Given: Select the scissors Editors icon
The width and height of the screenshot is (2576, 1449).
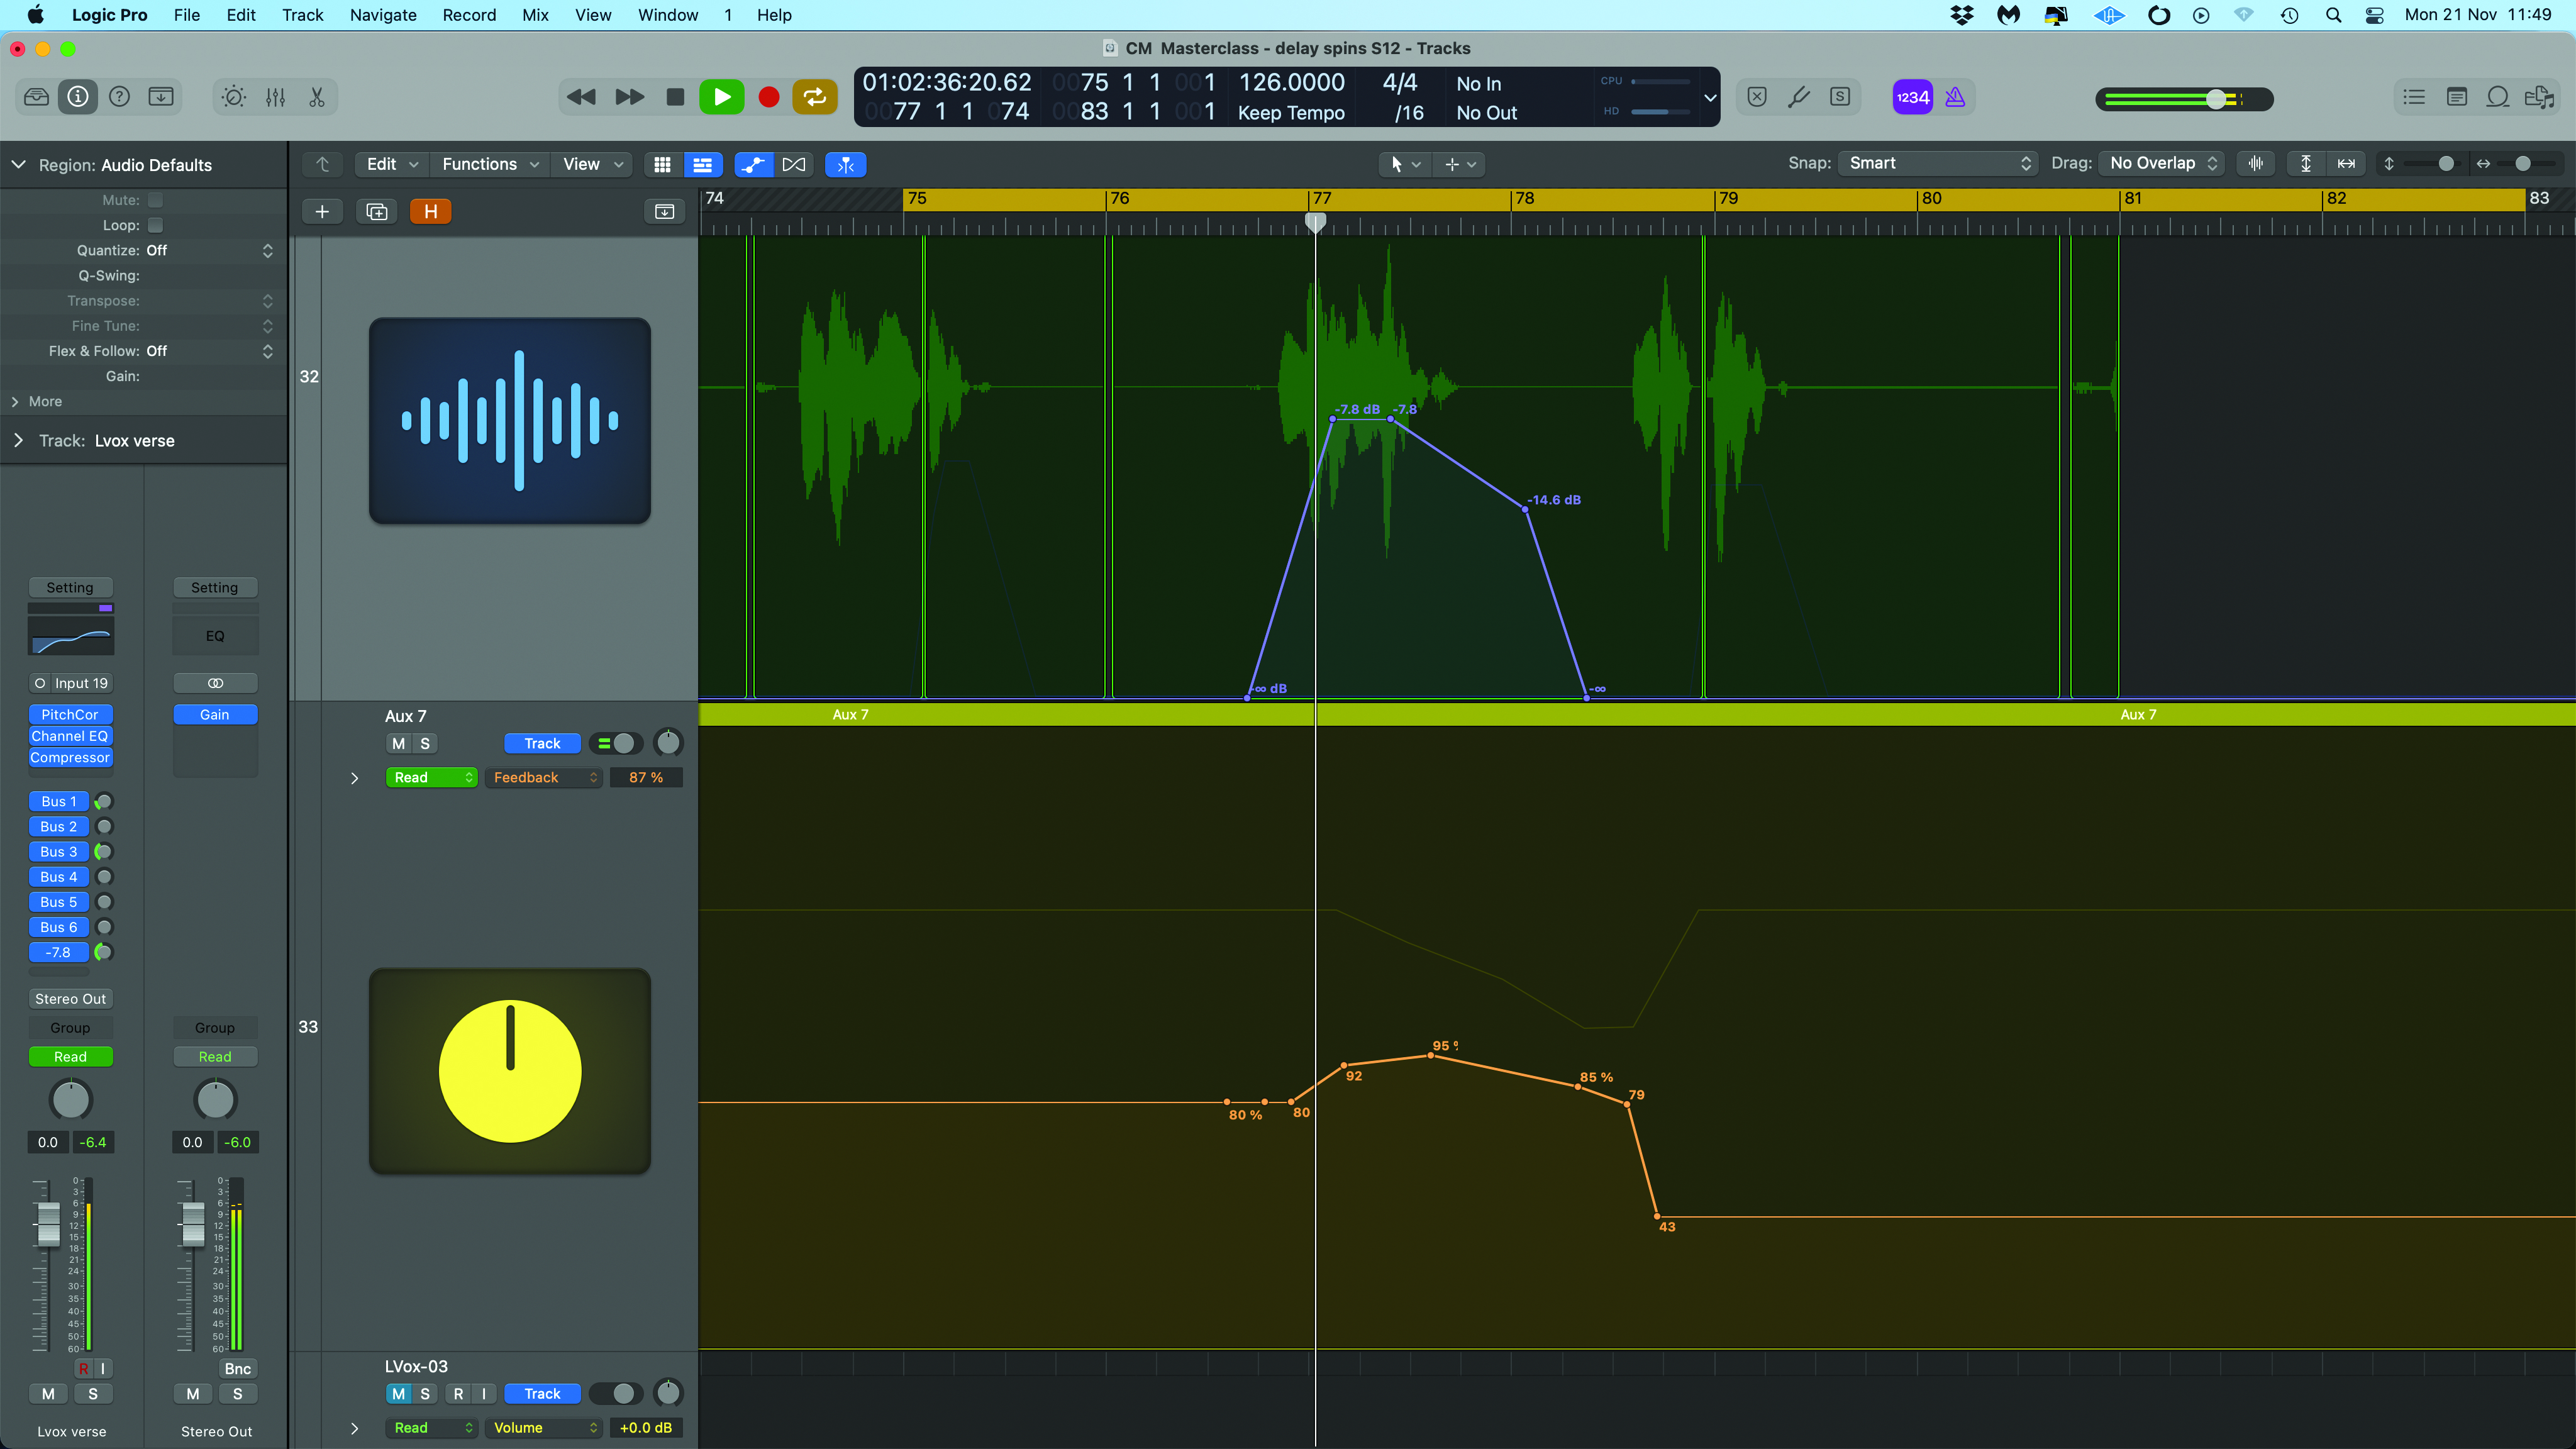Looking at the screenshot, I should tap(317, 97).
